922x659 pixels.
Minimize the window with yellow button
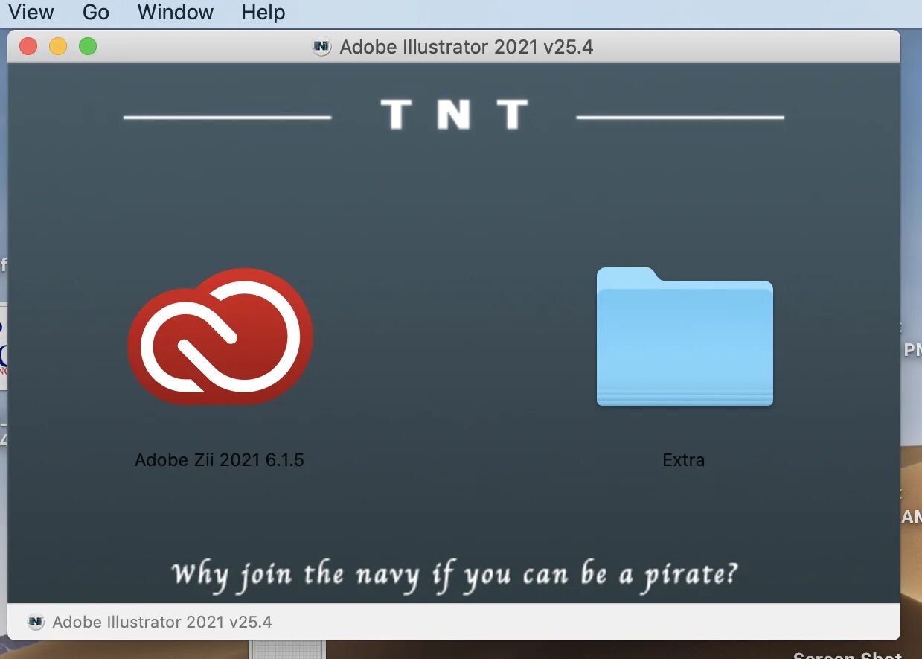point(58,46)
